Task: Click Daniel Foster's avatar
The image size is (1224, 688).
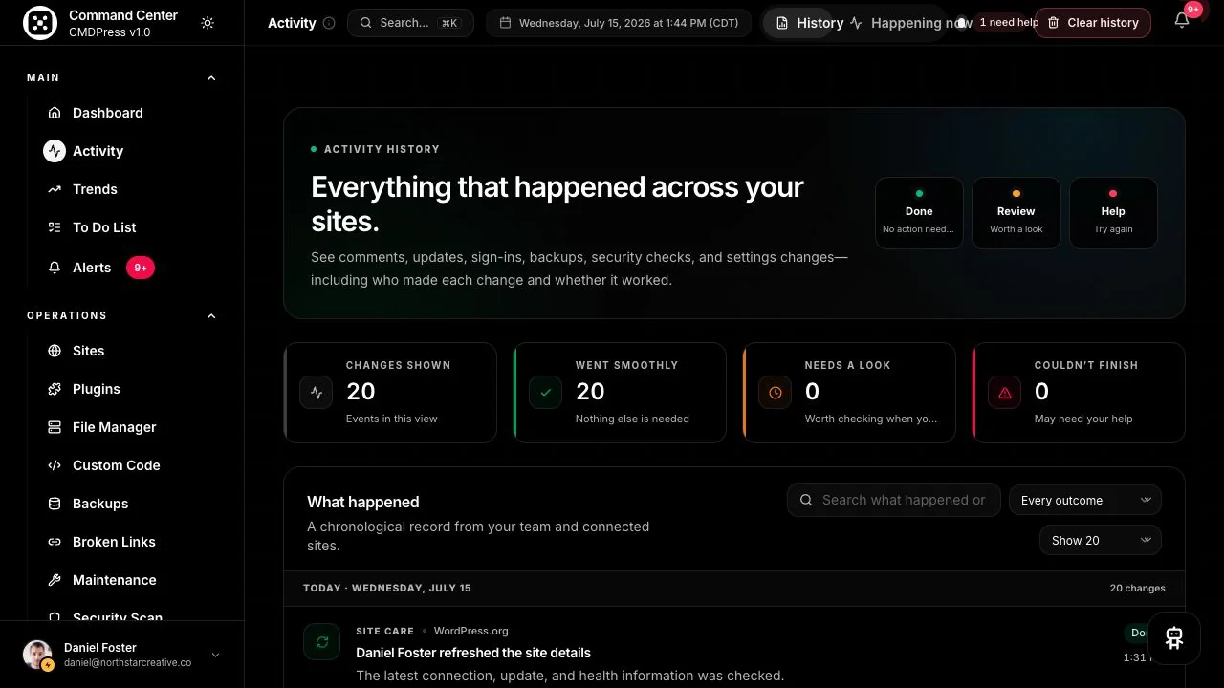Action: point(37,655)
